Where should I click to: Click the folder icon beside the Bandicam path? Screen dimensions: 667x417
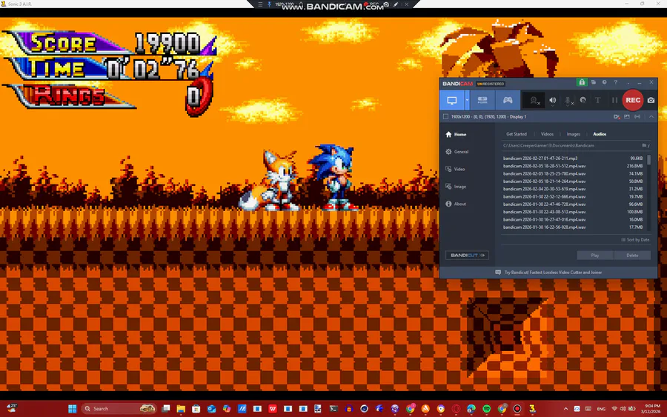click(645, 145)
